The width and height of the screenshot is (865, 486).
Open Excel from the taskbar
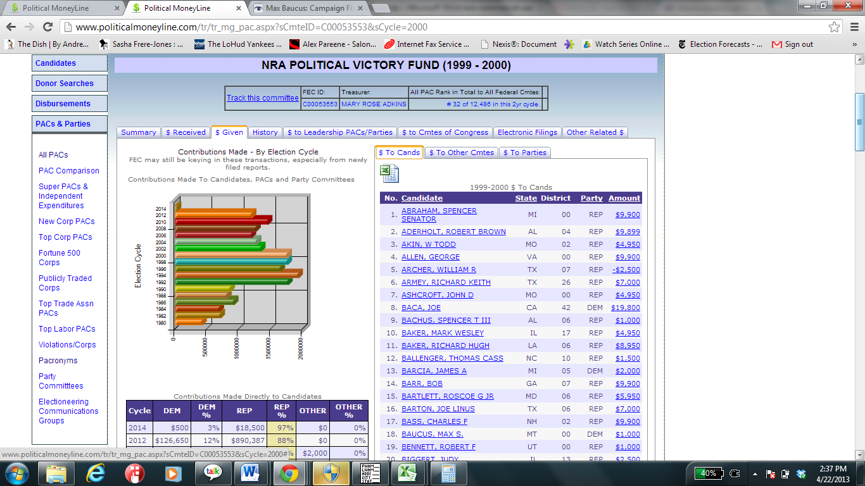pos(407,473)
